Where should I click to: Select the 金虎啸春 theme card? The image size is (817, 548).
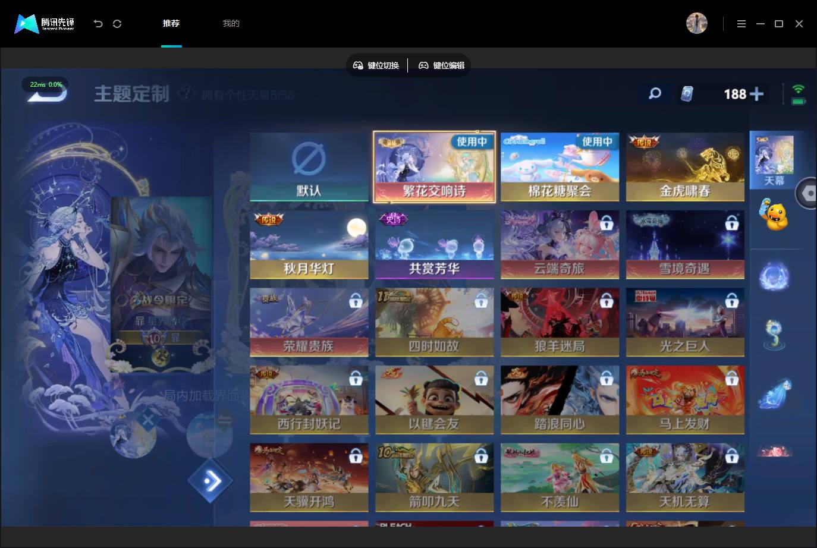click(685, 167)
